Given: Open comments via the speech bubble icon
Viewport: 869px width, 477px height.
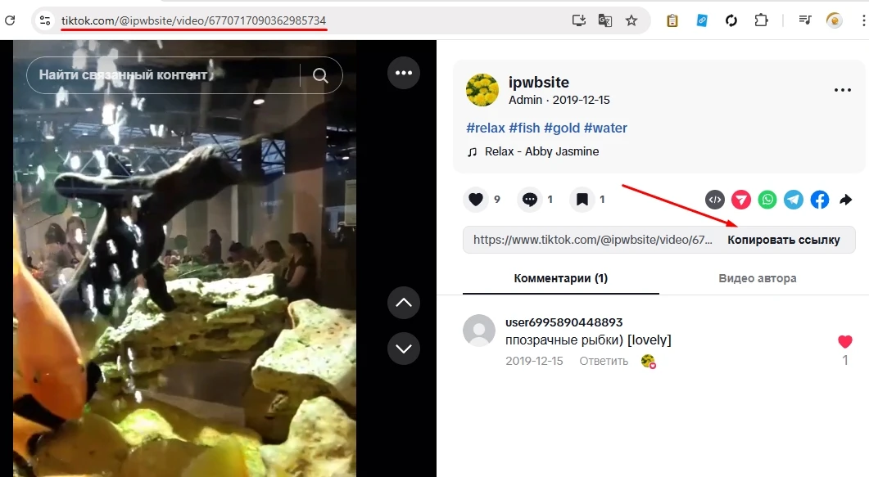Looking at the screenshot, I should pos(530,199).
